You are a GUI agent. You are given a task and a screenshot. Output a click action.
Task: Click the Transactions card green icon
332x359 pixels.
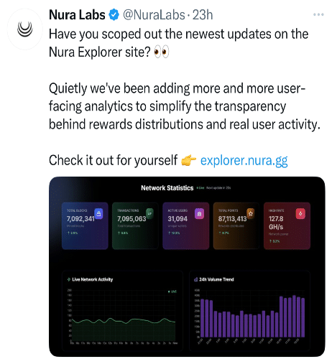click(149, 213)
